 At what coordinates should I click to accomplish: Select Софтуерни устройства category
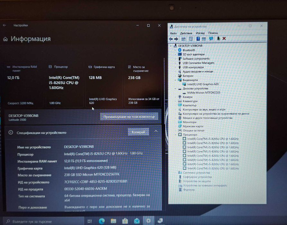(x=197, y=177)
